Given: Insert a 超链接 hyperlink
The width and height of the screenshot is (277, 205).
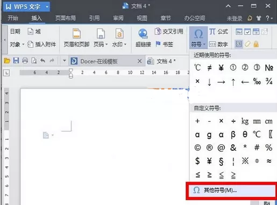Looking at the screenshot, I should 143,38.
